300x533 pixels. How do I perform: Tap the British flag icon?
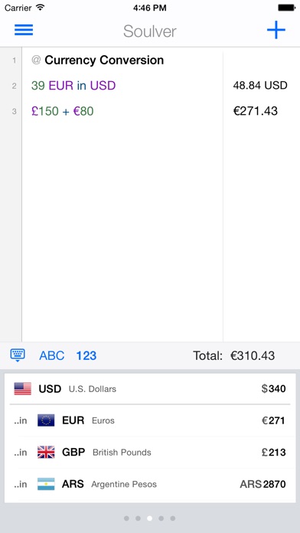[x=46, y=453]
